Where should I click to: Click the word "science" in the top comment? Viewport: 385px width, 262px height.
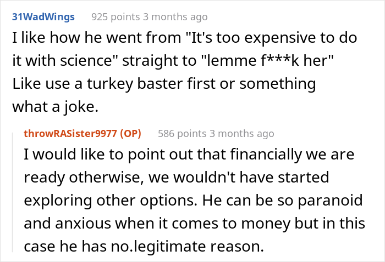pos(94,62)
